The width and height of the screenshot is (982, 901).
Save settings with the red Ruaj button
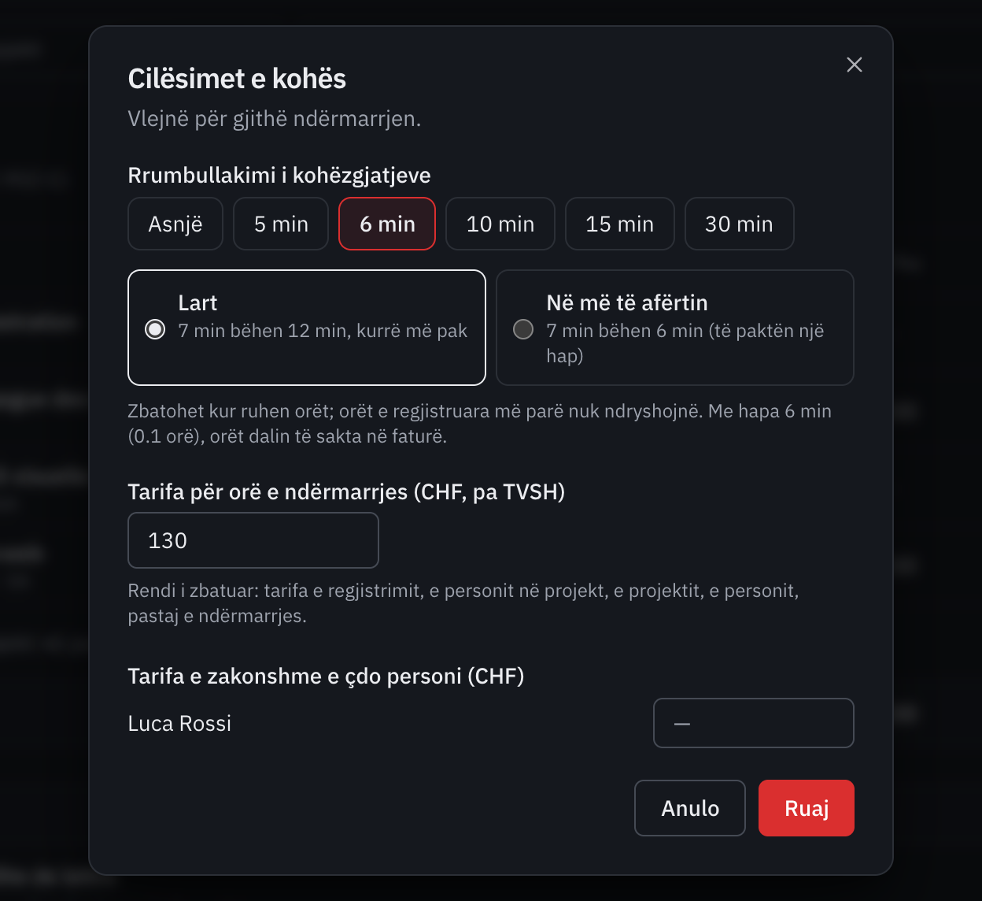pos(807,808)
